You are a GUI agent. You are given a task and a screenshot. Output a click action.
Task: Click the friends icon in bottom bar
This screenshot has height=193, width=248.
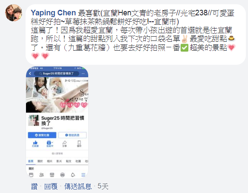[x=41, y=175]
